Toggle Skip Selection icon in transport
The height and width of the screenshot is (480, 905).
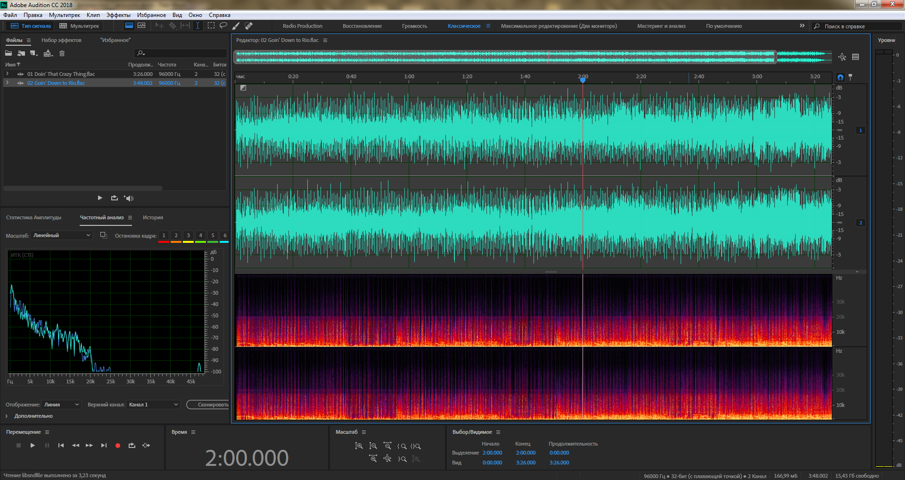pos(146,445)
